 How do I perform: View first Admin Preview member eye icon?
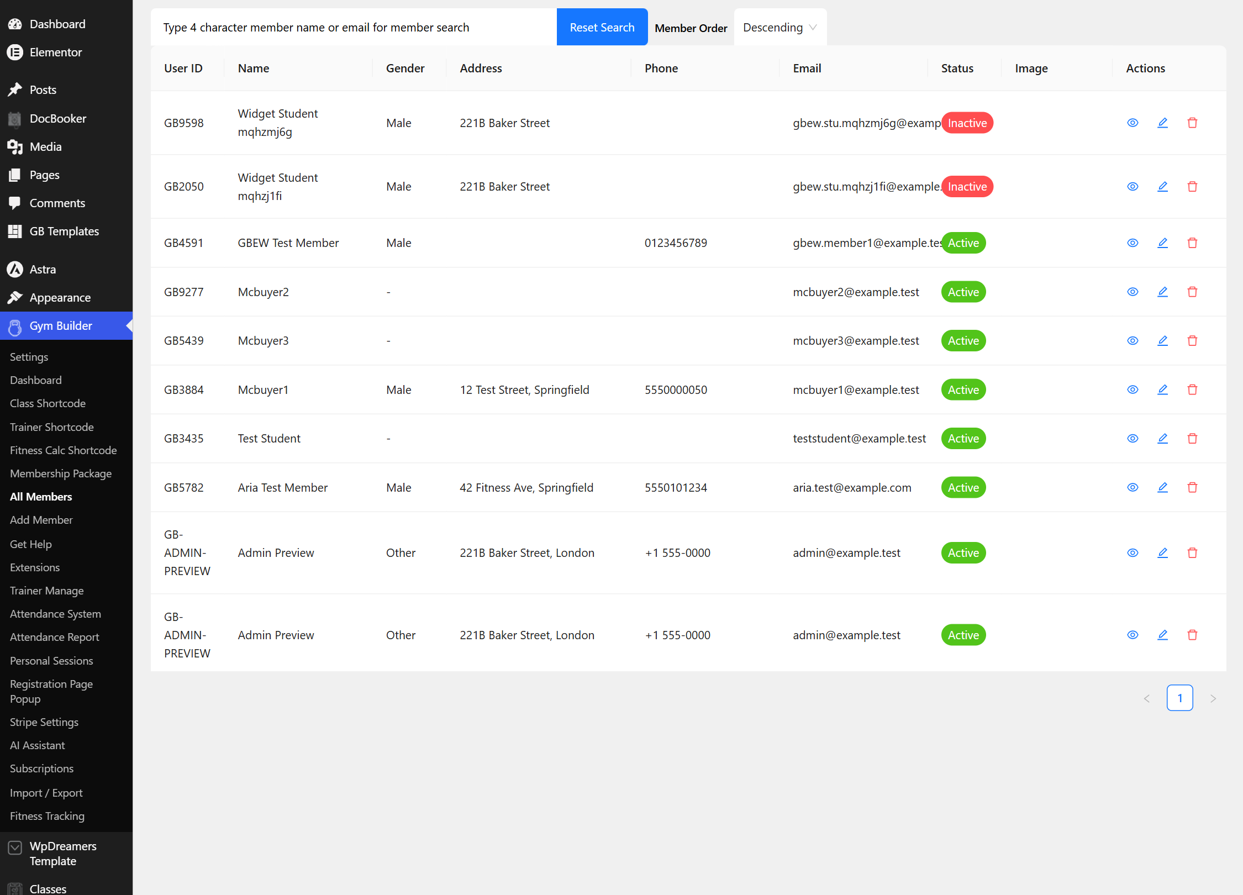[x=1133, y=552]
